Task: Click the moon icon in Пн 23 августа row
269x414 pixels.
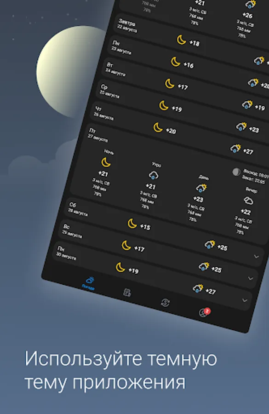Action: coord(176,62)
